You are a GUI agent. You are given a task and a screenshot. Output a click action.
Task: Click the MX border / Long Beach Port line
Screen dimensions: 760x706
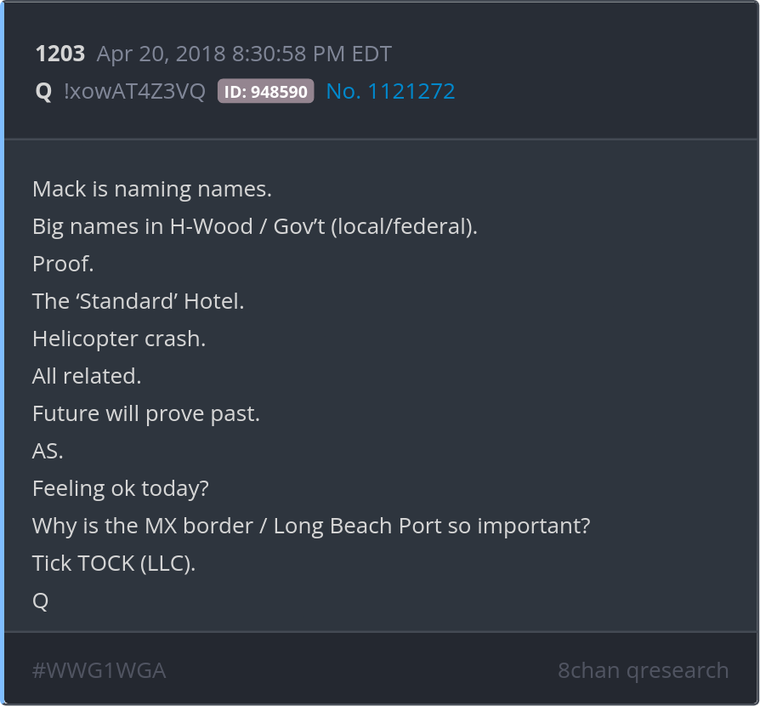[x=311, y=527]
